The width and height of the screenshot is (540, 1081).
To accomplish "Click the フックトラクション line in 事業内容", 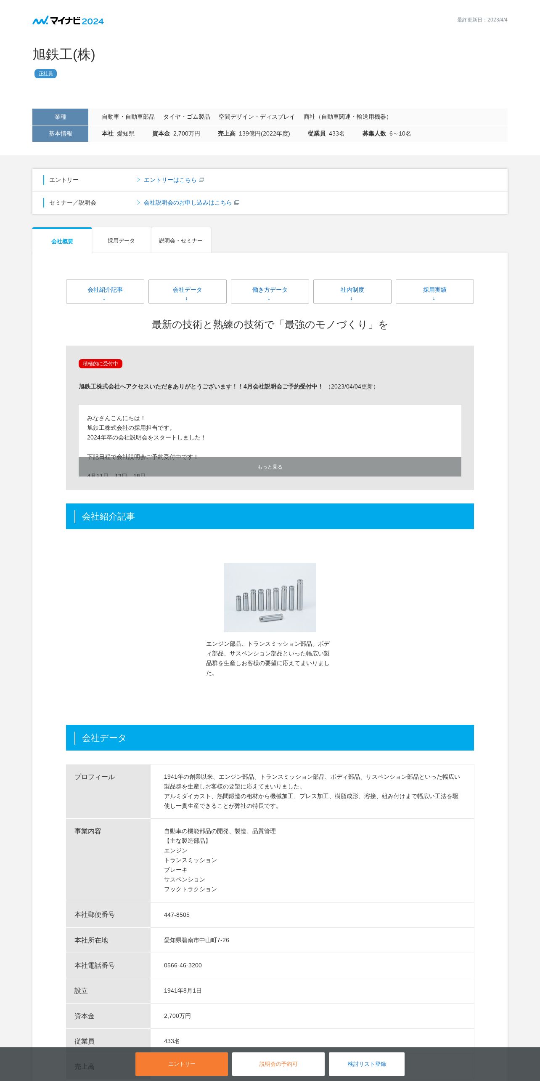I will click(191, 889).
